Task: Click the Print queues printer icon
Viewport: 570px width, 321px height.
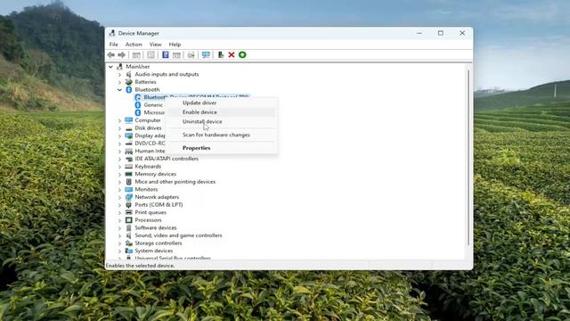Action: 128,212
